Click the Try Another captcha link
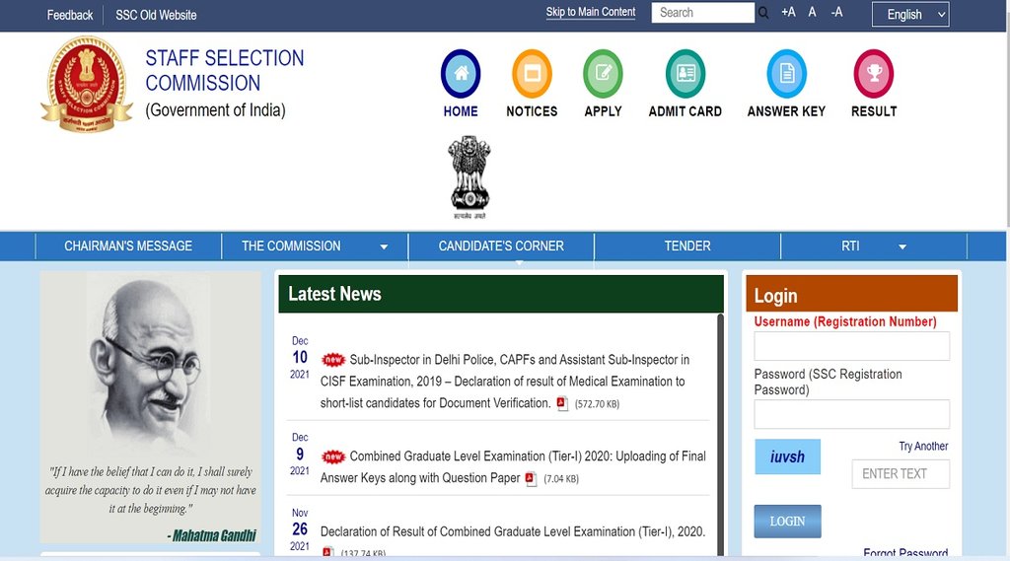 click(923, 447)
